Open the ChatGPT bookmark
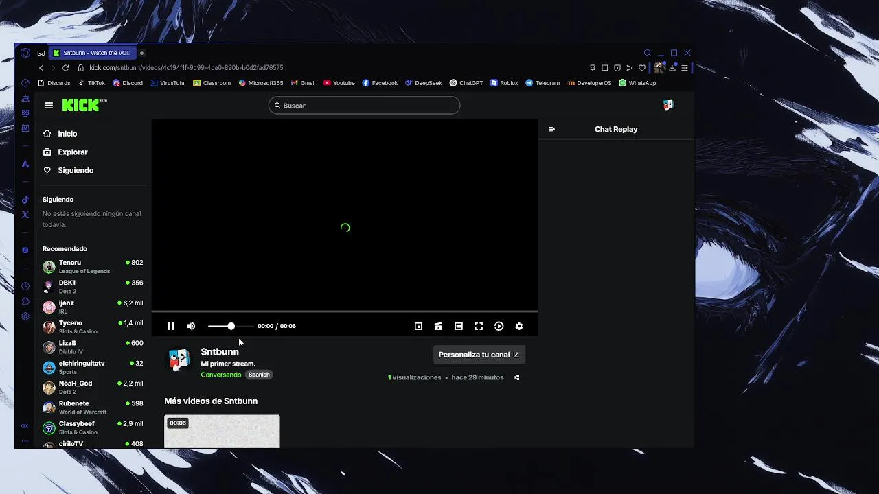Screen dimensions: 879x494 [x=466, y=83]
